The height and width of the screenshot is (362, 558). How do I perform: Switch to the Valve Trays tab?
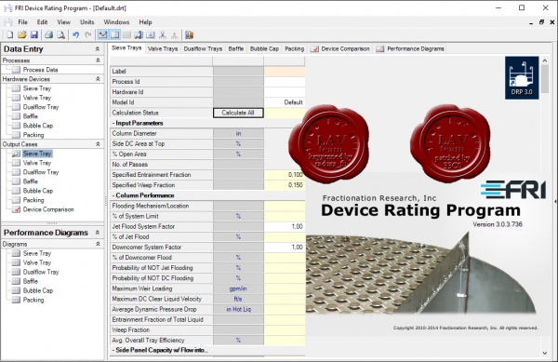[163, 48]
